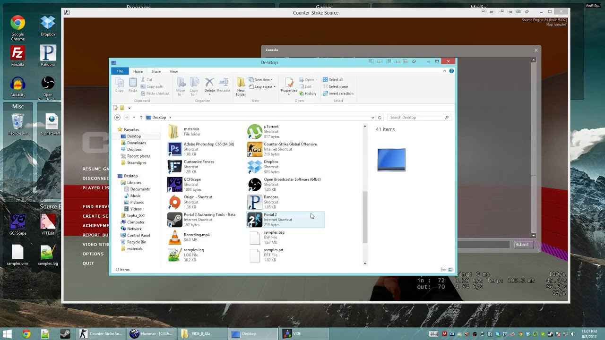Viewport: 605px width, 340px height.
Task: Click Invert selection in the ribbon
Action: coord(338,93)
